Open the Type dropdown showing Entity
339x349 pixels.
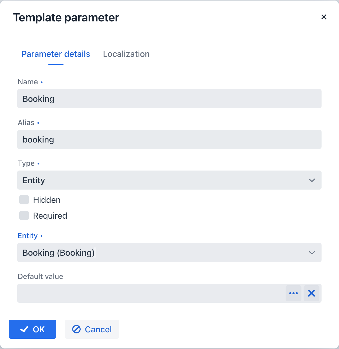tap(169, 180)
